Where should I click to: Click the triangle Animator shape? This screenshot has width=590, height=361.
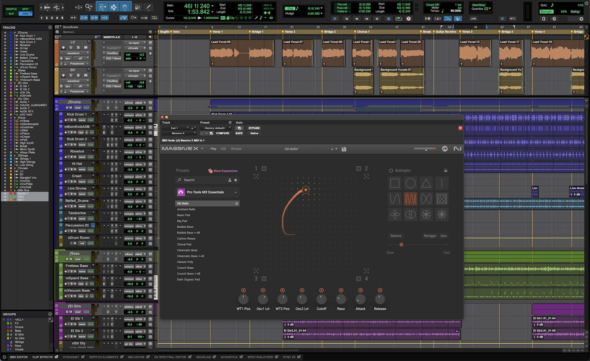[426, 183]
